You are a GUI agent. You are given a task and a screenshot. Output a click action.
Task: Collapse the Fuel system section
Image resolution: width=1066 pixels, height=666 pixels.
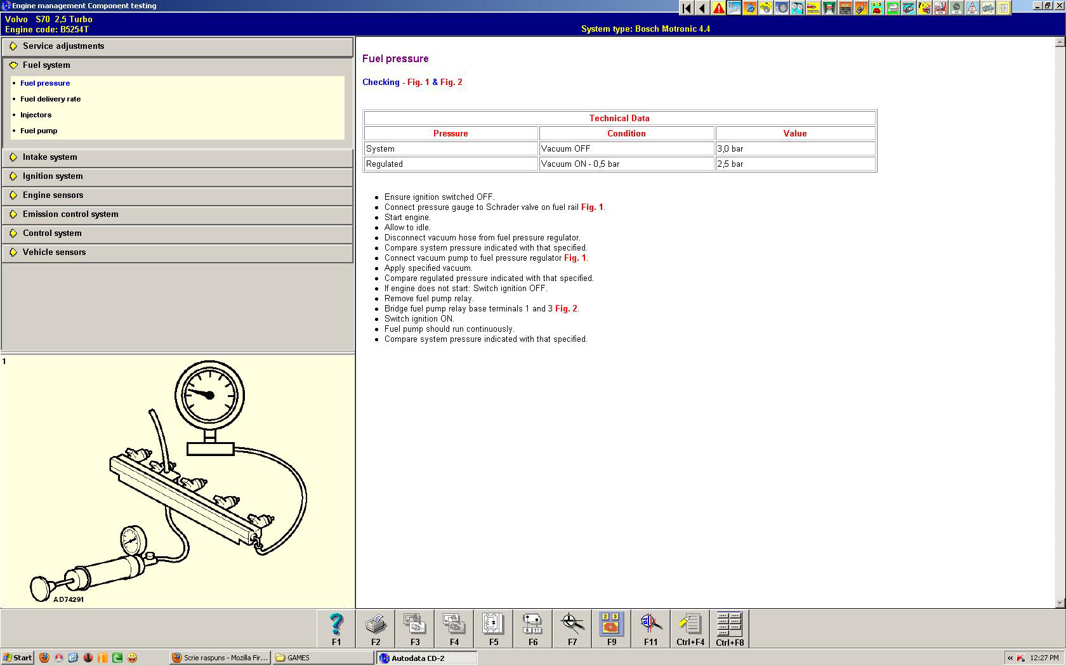(46, 65)
